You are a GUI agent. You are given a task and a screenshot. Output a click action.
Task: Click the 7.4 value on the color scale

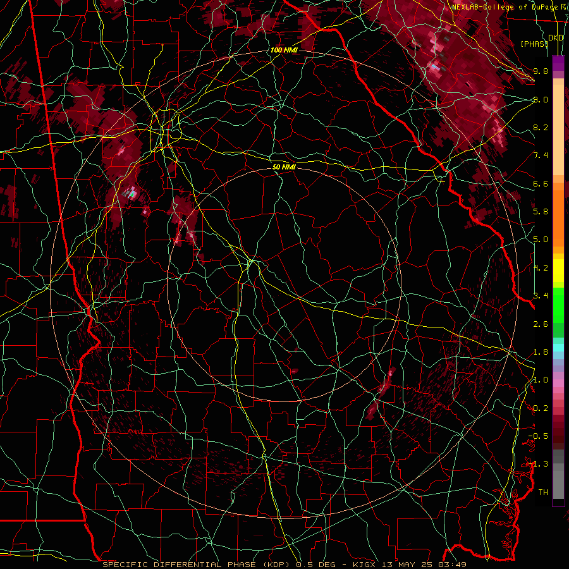541,156
